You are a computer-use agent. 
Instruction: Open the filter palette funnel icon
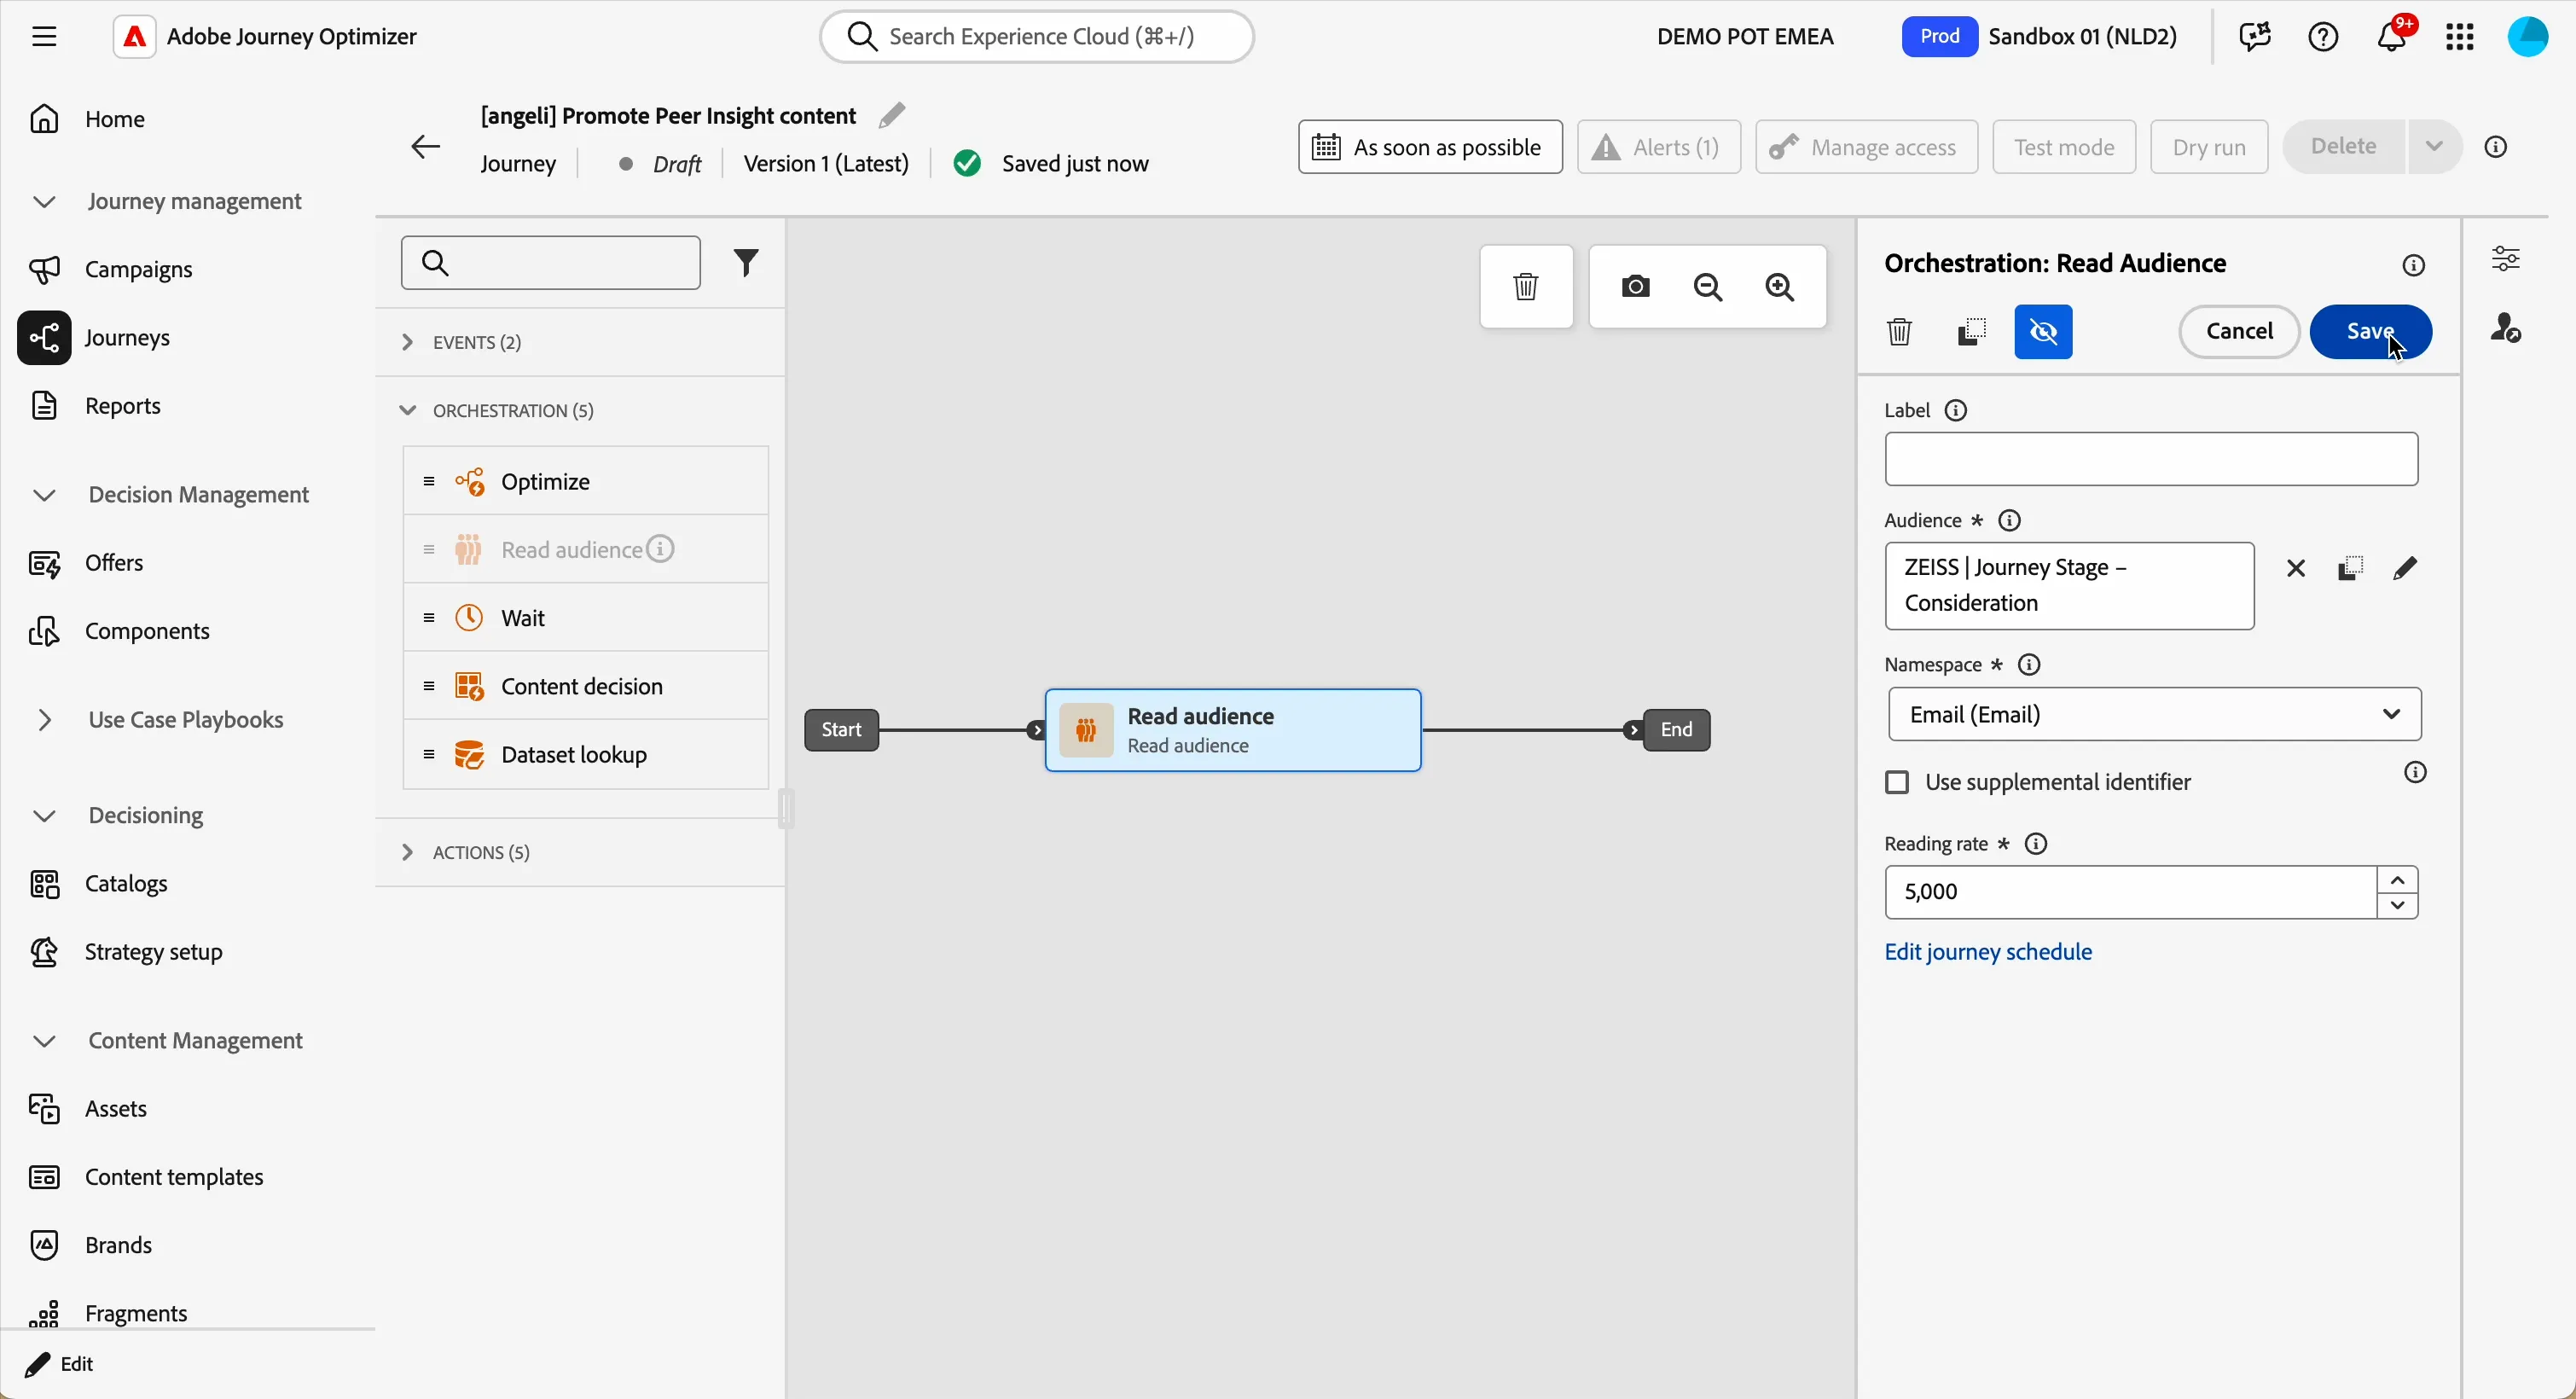(747, 263)
